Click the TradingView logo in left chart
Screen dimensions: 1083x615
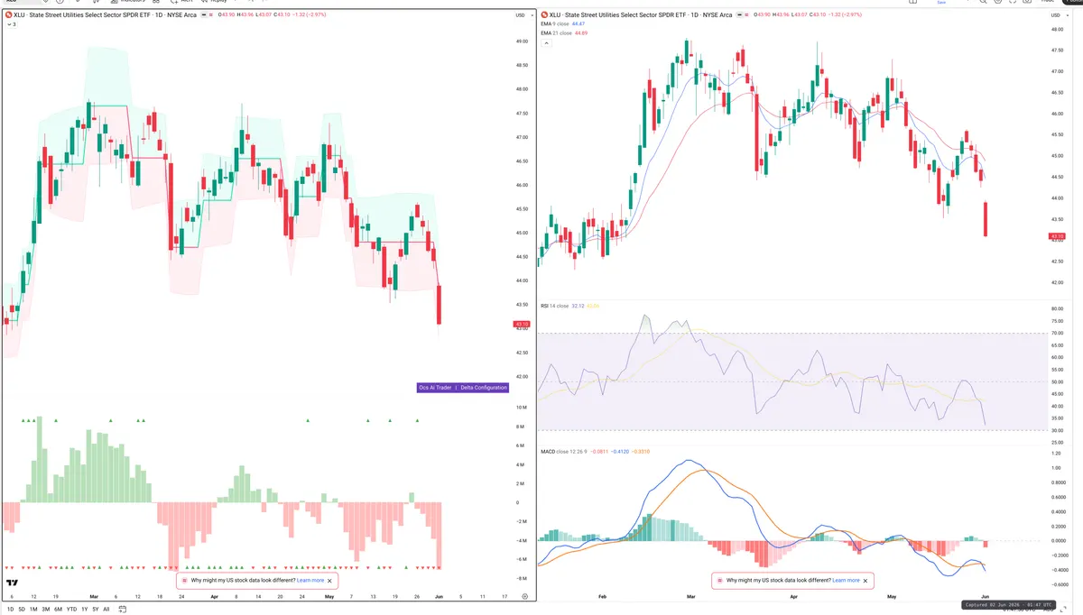(13, 583)
